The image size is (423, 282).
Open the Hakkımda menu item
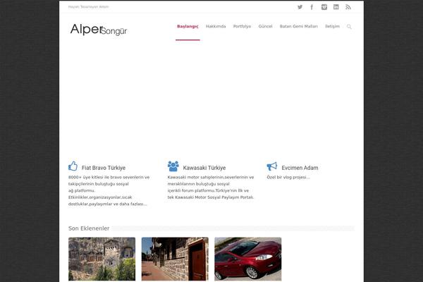tap(216, 26)
